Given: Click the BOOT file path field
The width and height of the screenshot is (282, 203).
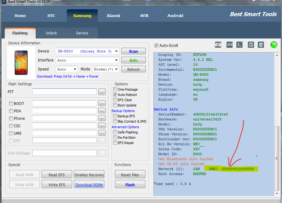Looking at the screenshot, I should coord(65,103).
